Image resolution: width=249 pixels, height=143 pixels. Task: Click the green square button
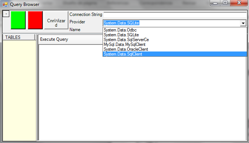pyautogui.click(x=18, y=20)
